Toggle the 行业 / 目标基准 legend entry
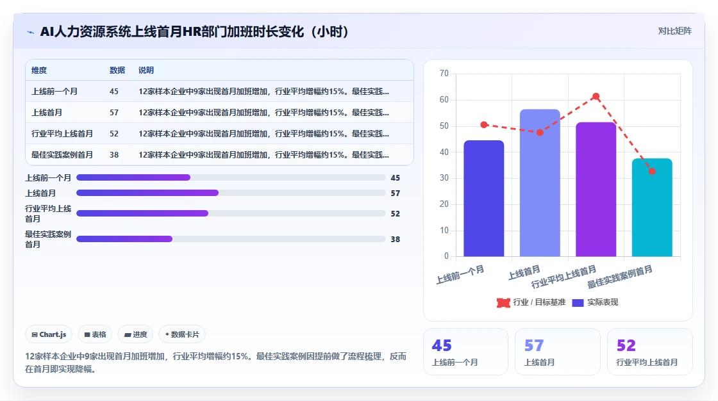718x401 pixels. [x=531, y=302]
